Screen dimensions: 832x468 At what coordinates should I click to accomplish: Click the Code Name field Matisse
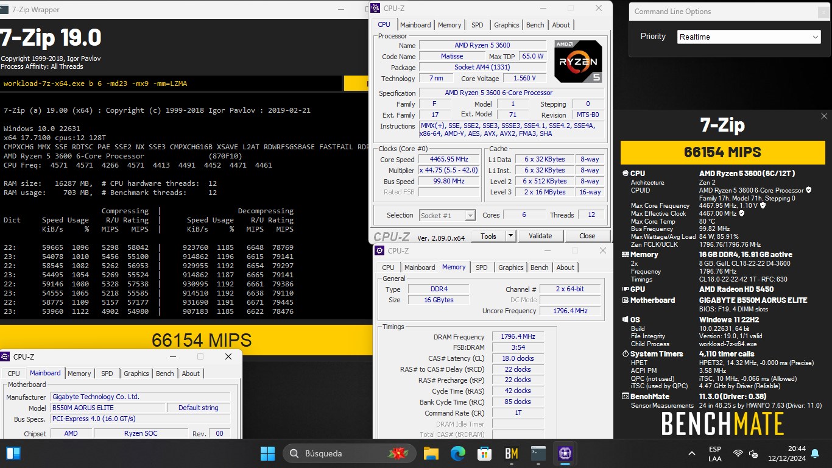point(452,56)
